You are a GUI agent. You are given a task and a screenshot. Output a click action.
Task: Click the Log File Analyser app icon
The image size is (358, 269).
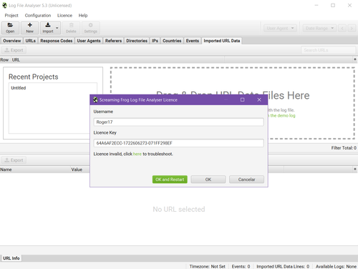(x=4, y=5)
